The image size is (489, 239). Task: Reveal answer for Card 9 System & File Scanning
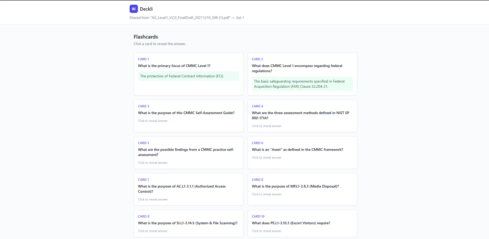[x=153, y=231]
